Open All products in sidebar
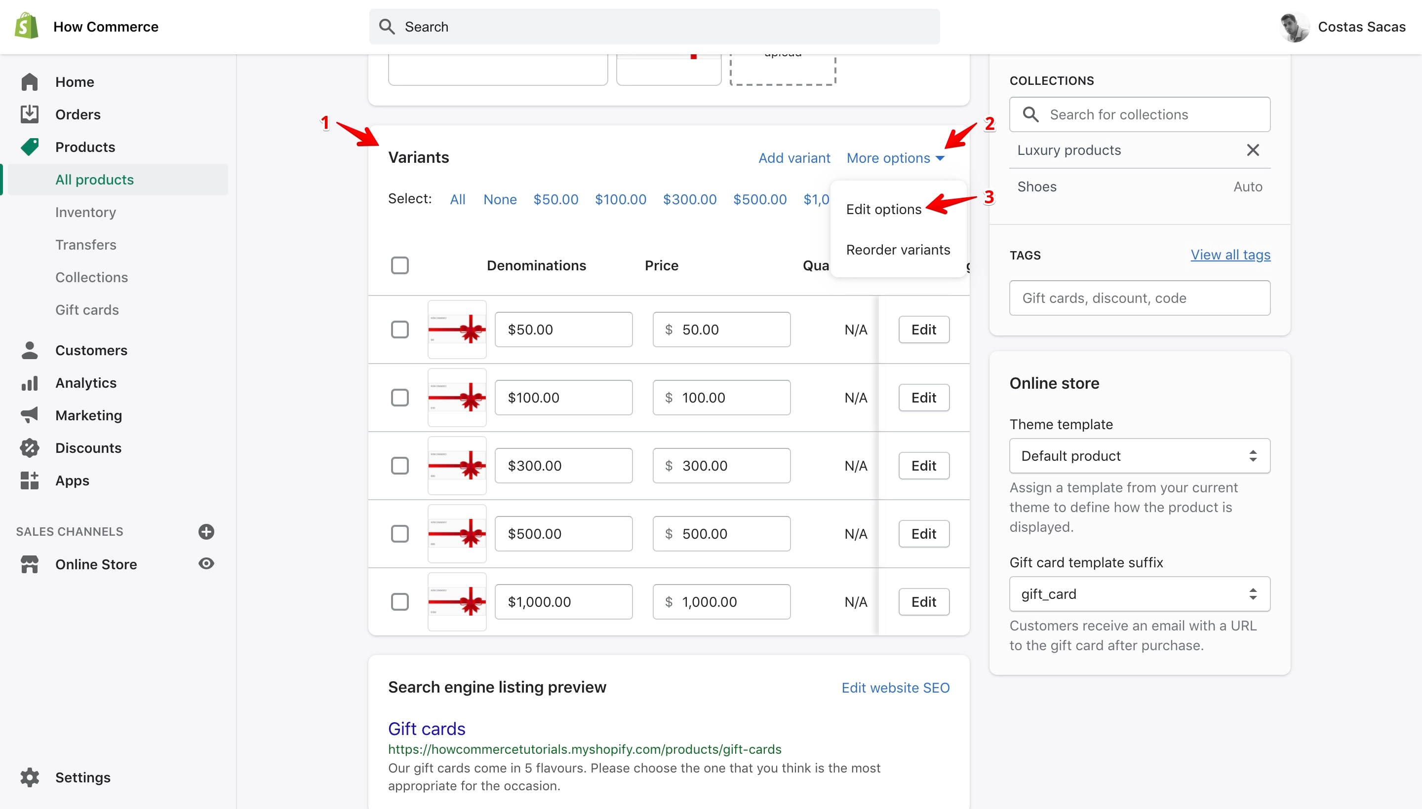The image size is (1422, 809). (118, 180)
